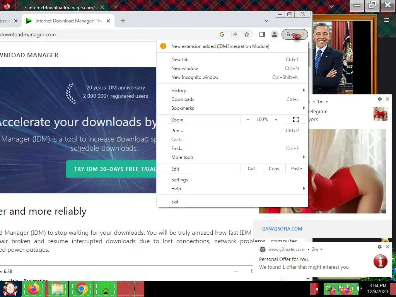Switch to the Internet Download Manager tab
The image size is (396, 297).
(x=68, y=21)
